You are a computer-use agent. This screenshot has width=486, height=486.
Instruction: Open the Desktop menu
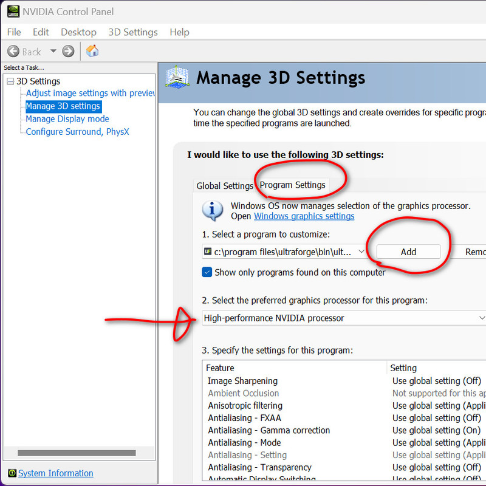78,32
